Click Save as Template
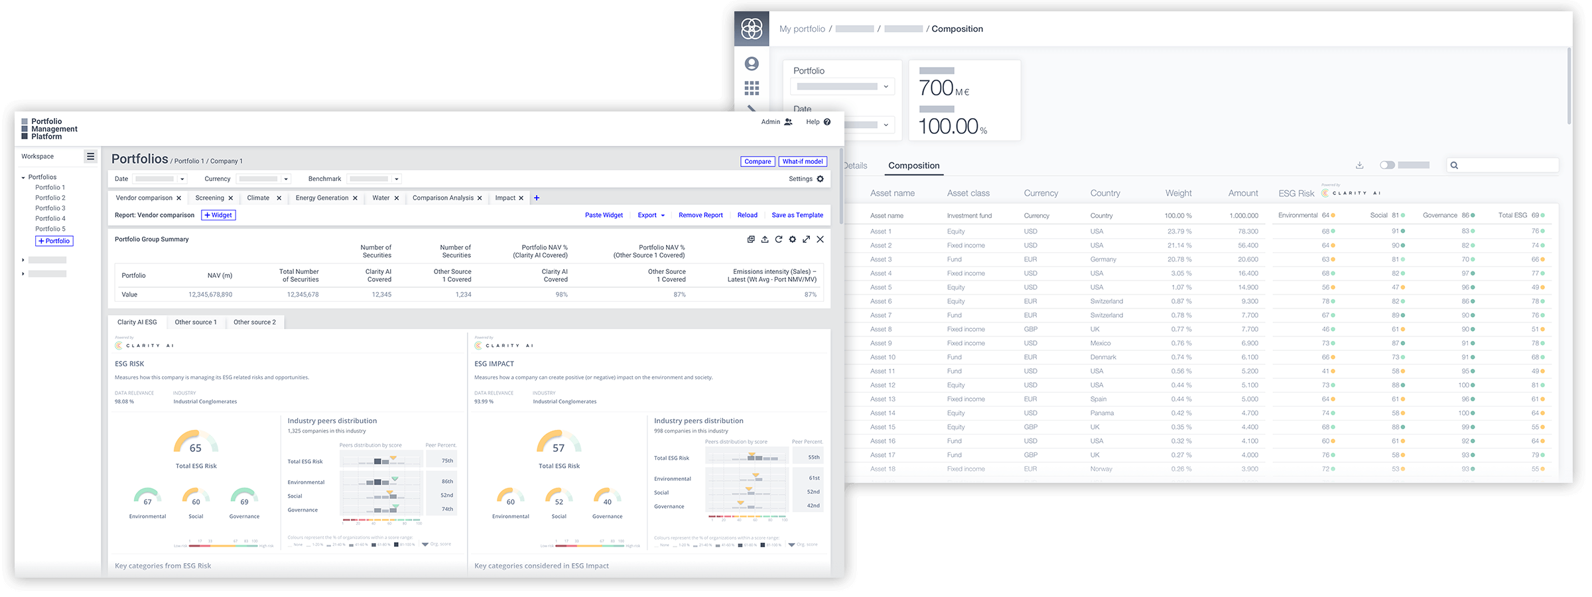Viewport: 1592px width, 597px height. coord(797,215)
